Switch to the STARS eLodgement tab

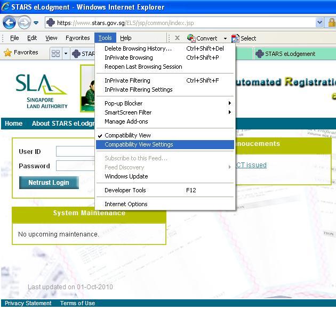pos(295,54)
